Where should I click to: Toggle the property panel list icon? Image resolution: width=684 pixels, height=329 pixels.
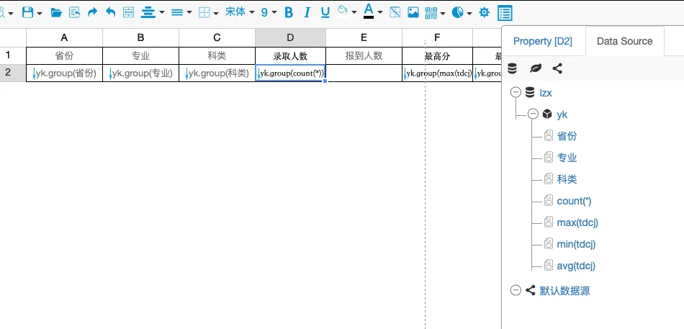[x=505, y=13]
